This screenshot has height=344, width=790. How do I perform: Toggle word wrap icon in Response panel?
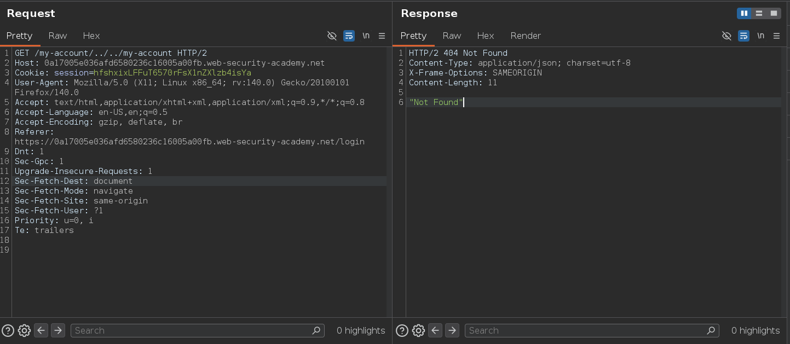tap(743, 36)
